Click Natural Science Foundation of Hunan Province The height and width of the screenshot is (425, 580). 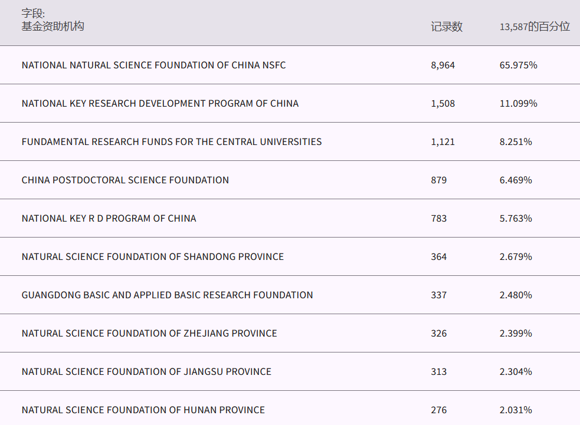click(x=143, y=410)
